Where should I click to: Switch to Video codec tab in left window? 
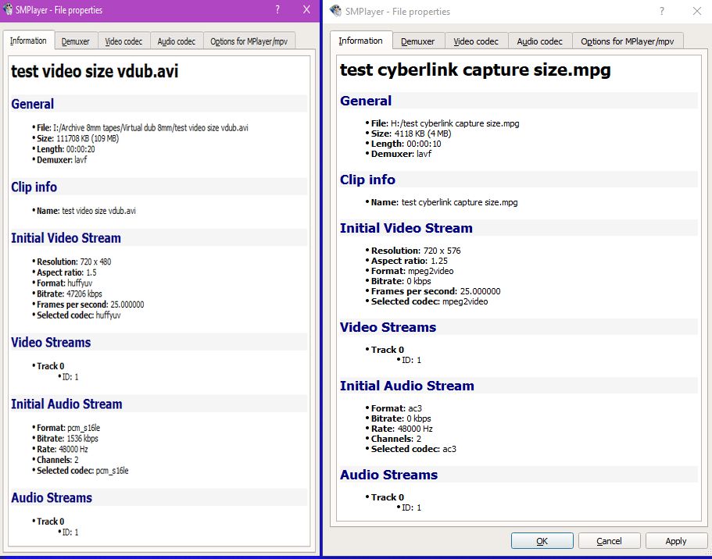[x=123, y=41]
